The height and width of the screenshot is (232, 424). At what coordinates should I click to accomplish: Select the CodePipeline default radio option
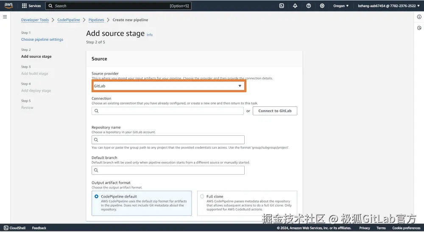(x=97, y=196)
